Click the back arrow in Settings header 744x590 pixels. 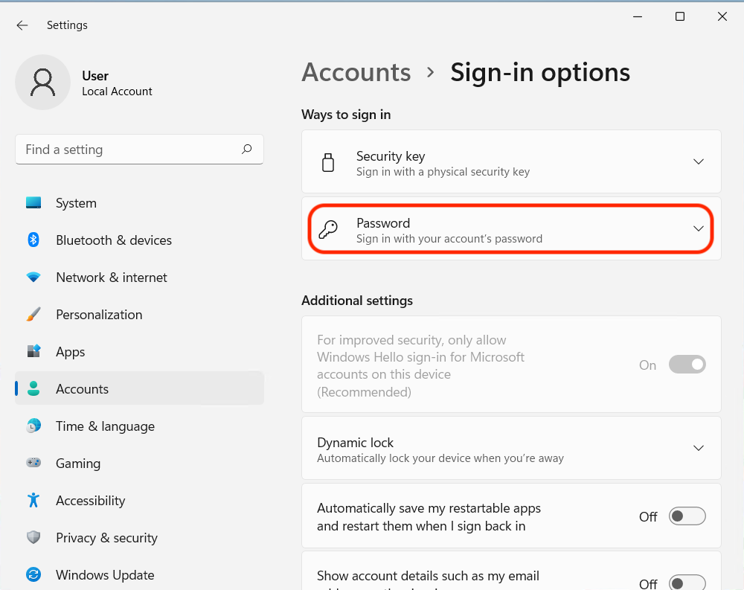[22, 25]
